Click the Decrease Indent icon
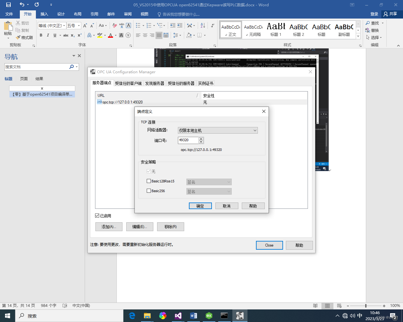Image resolution: width=403 pixels, height=322 pixels. tap(173, 25)
